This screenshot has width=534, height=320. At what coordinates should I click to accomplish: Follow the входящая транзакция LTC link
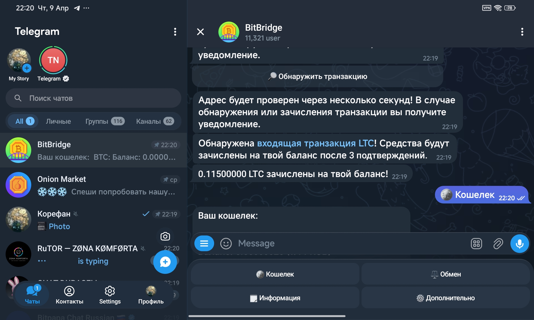[x=315, y=143]
